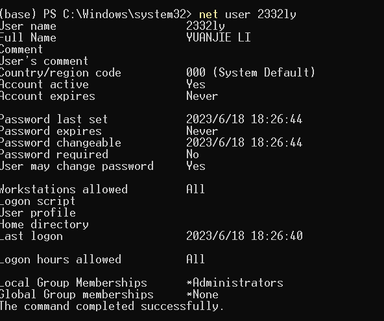The image size is (384, 321).
Task: Click the yellow 'net' command text
Action: 208,14
